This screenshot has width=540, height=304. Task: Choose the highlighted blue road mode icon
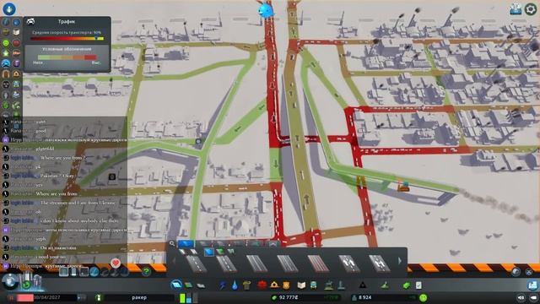208,252
